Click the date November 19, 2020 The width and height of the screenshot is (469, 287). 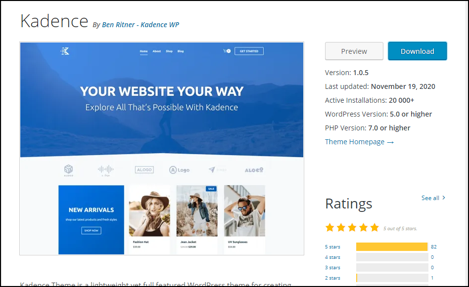tap(403, 86)
